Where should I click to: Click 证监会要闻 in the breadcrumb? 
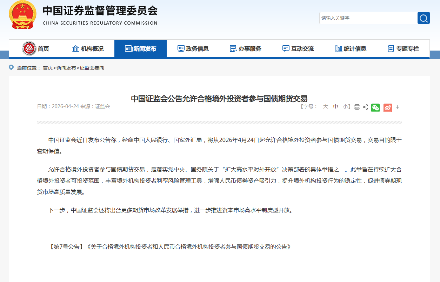coord(92,68)
